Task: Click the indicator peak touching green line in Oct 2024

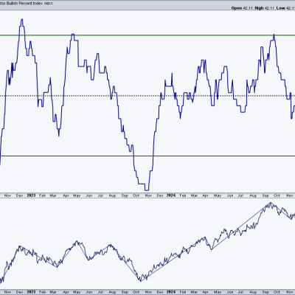Action: [x=274, y=35]
